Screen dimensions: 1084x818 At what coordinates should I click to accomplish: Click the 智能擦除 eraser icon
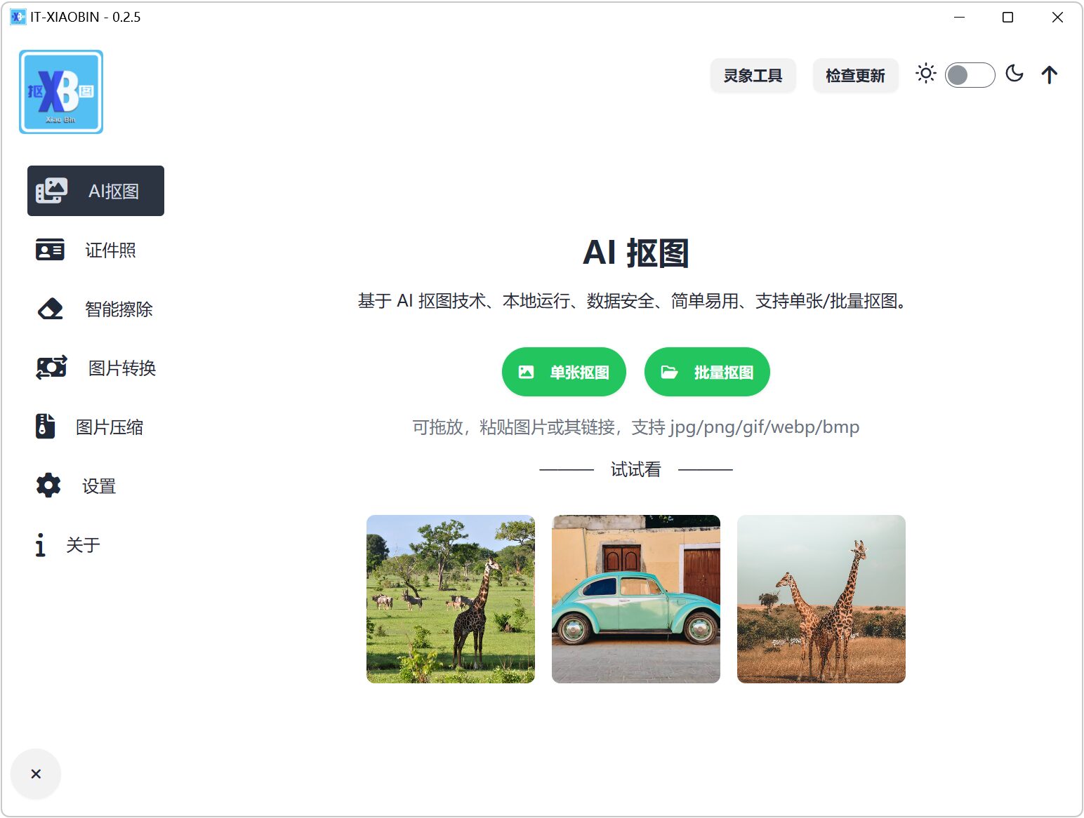(x=50, y=309)
